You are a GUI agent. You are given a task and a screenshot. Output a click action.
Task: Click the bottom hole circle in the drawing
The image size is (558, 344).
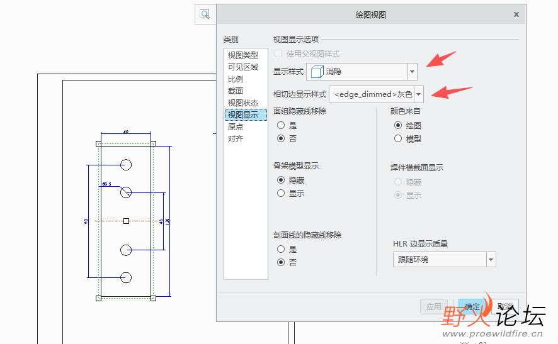point(126,277)
